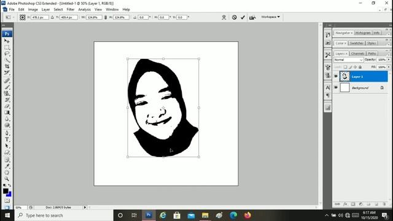Expand the right panel dock arrows
Screen dimensions: 393x221
coord(330,25)
